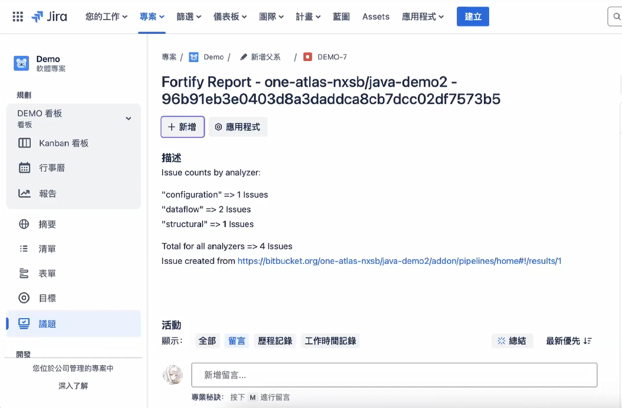Open the app switcher grid icon
The image size is (622, 408).
[x=18, y=17]
